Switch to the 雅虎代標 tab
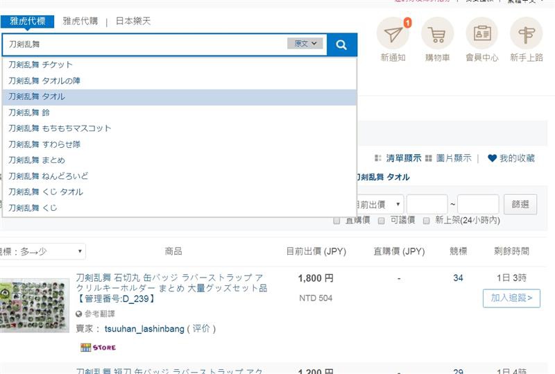Viewport: 555px width, 374px height. [27, 22]
